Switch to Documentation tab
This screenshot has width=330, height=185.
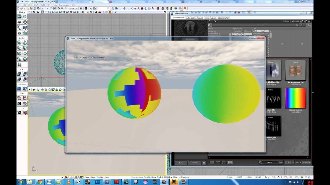(223, 18)
